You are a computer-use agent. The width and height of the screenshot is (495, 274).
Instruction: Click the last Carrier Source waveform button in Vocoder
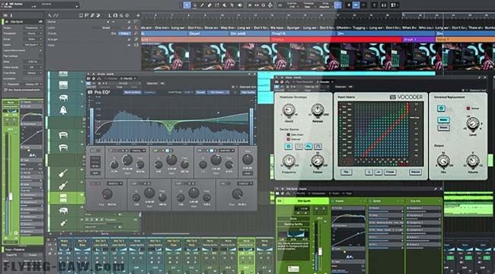tap(318, 146)
